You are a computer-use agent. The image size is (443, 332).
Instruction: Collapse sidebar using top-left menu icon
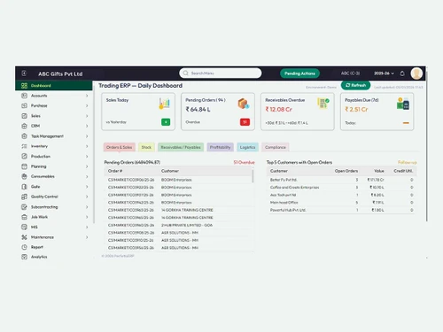click(24, 73)
